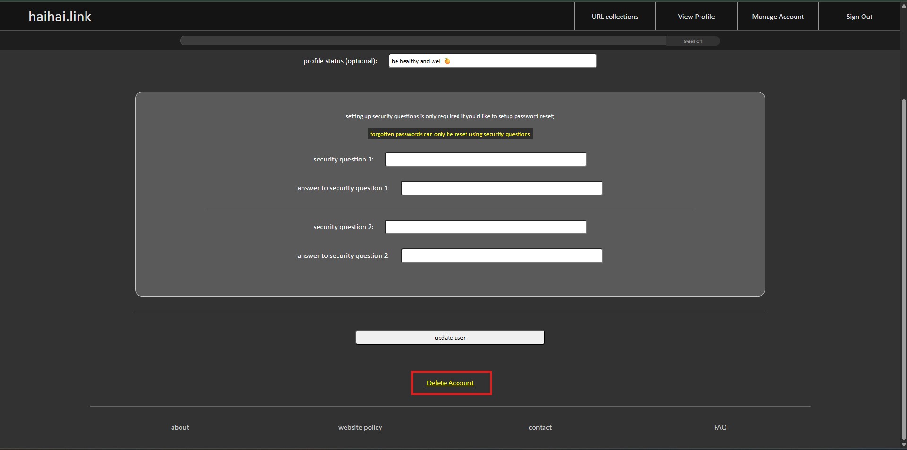
Task: Select the answer to security question 2 box
Action: (501, 256)
